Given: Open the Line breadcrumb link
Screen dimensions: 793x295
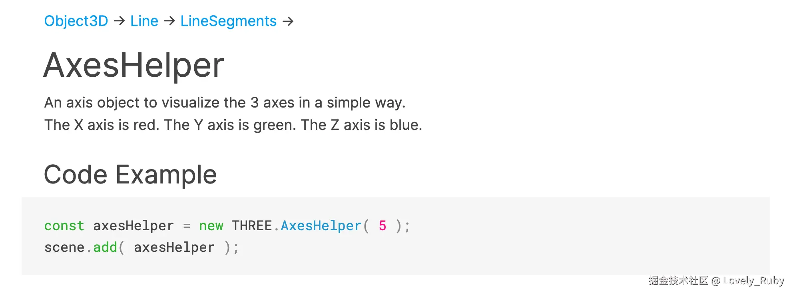Looking at the screenshot, I should click(x=144, y=21).
